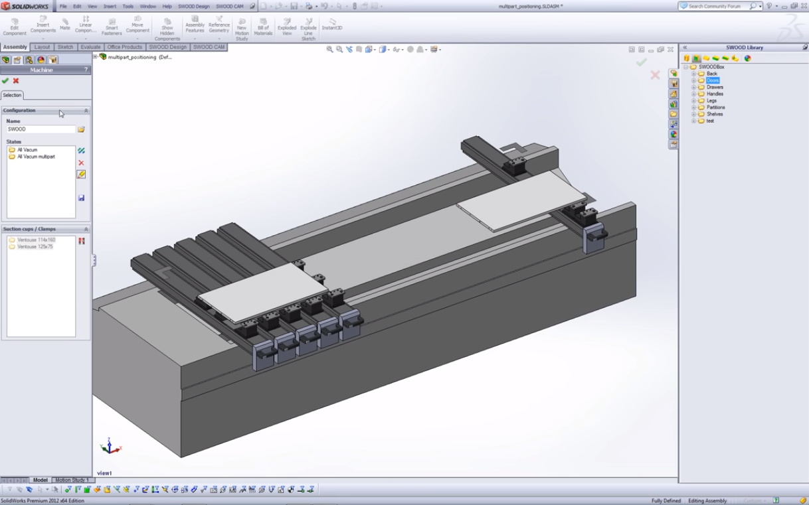Toggle Instant3D mode
The width and height of the screenshot is (809, 505).
pyautogui.click(x=332, y=25)
